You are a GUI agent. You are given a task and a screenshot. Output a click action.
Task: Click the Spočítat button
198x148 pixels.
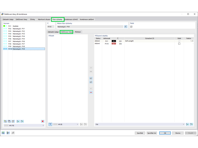click(140, 133)
